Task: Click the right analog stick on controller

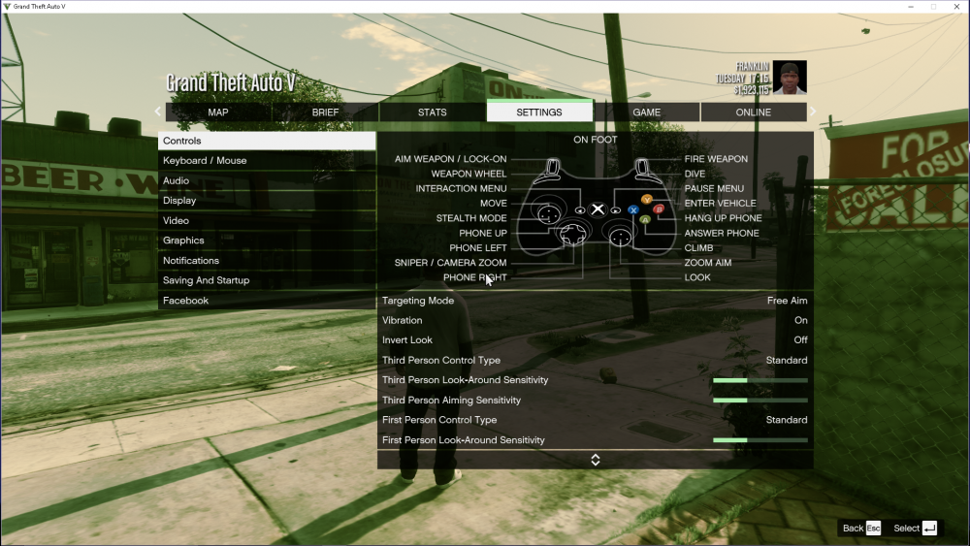Action: point(621,237)
